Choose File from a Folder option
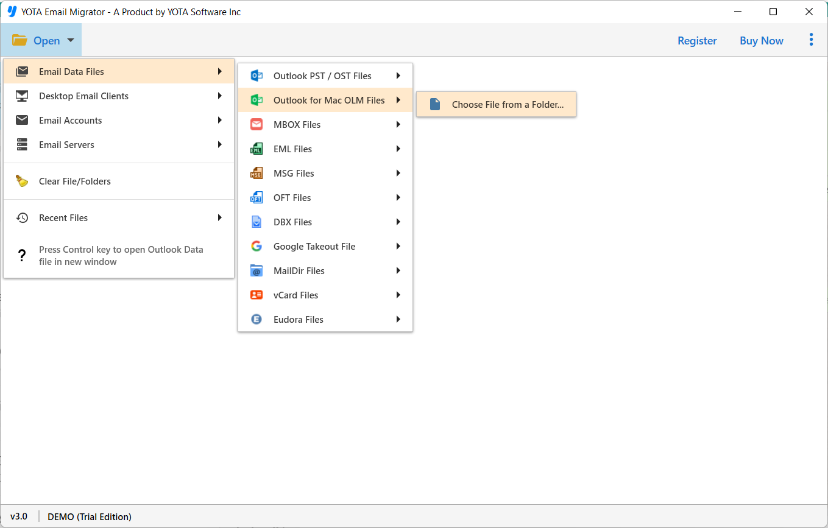This screenshot has height=528, width=828. [x=507, y=105]
